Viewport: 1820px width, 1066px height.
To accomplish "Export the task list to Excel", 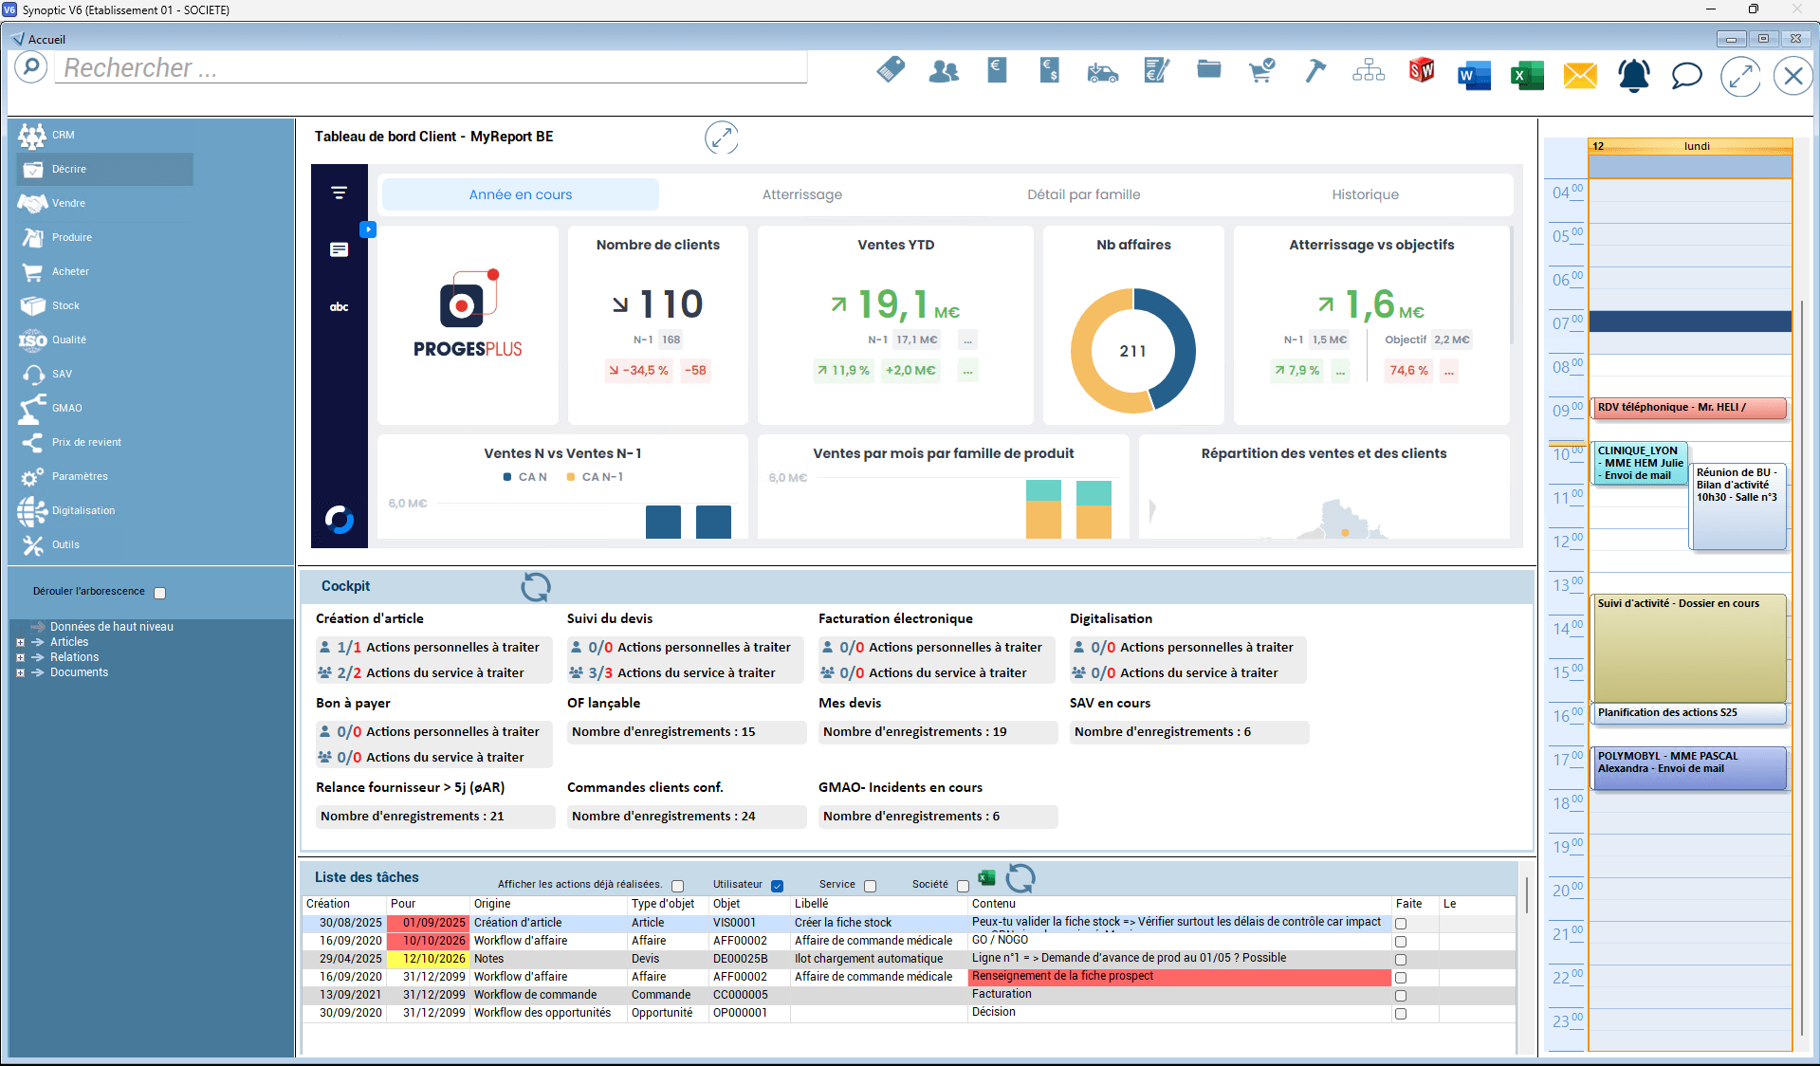I will point(986,878).
